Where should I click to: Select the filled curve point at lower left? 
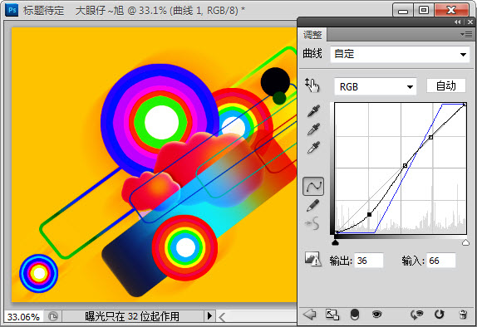[369, 215]
